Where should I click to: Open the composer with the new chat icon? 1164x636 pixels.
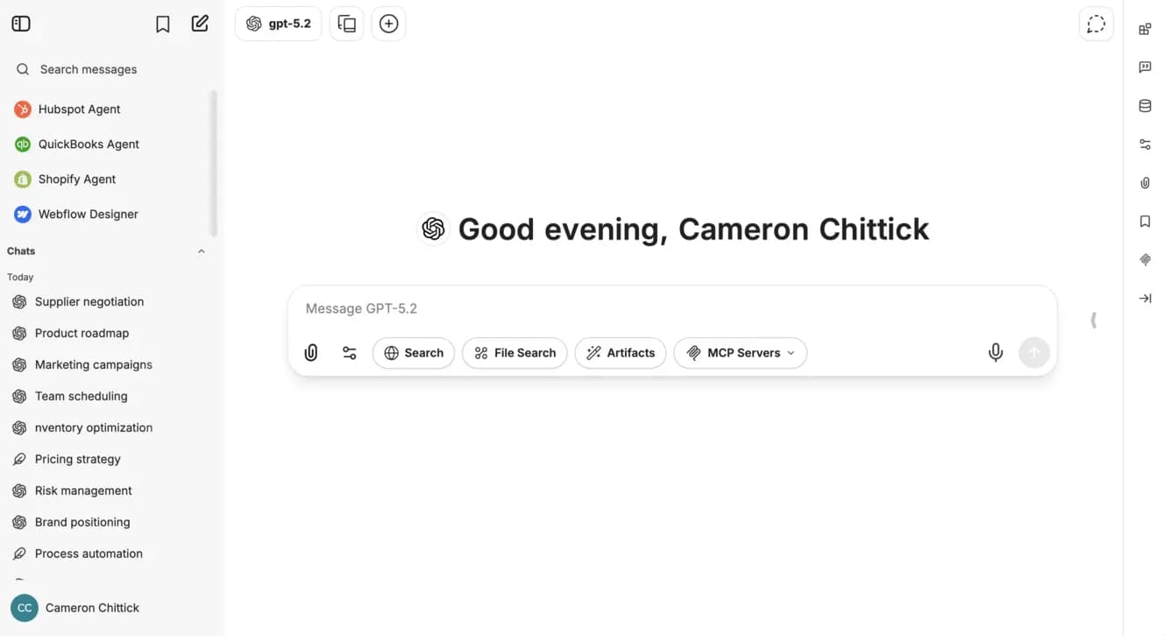(x=200, y=23)
